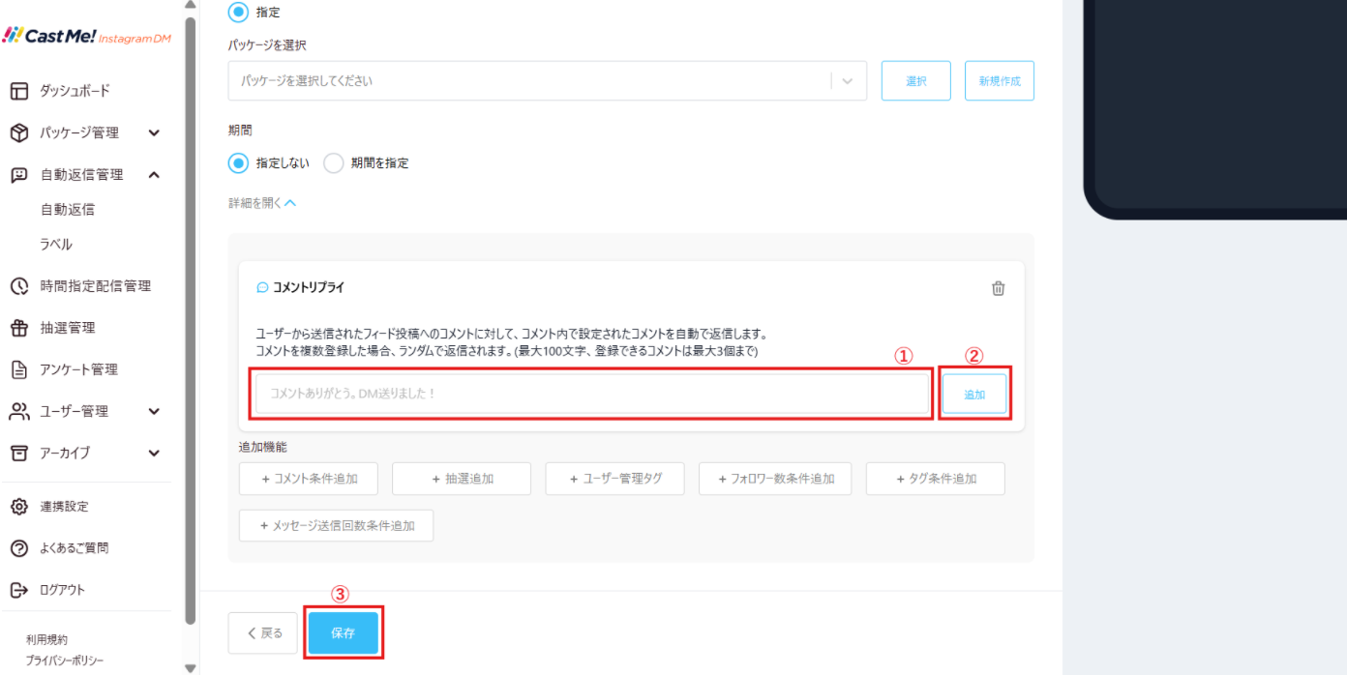Open the プライバシーポリシー link

pos(65,661)
